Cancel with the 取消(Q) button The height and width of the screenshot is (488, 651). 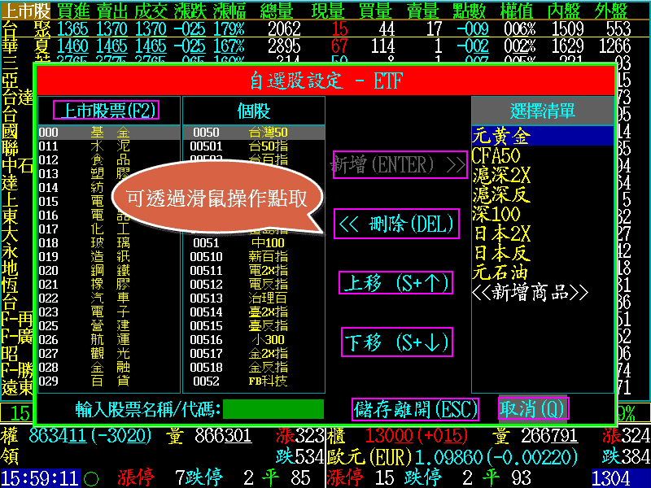(x=533, y=408)
